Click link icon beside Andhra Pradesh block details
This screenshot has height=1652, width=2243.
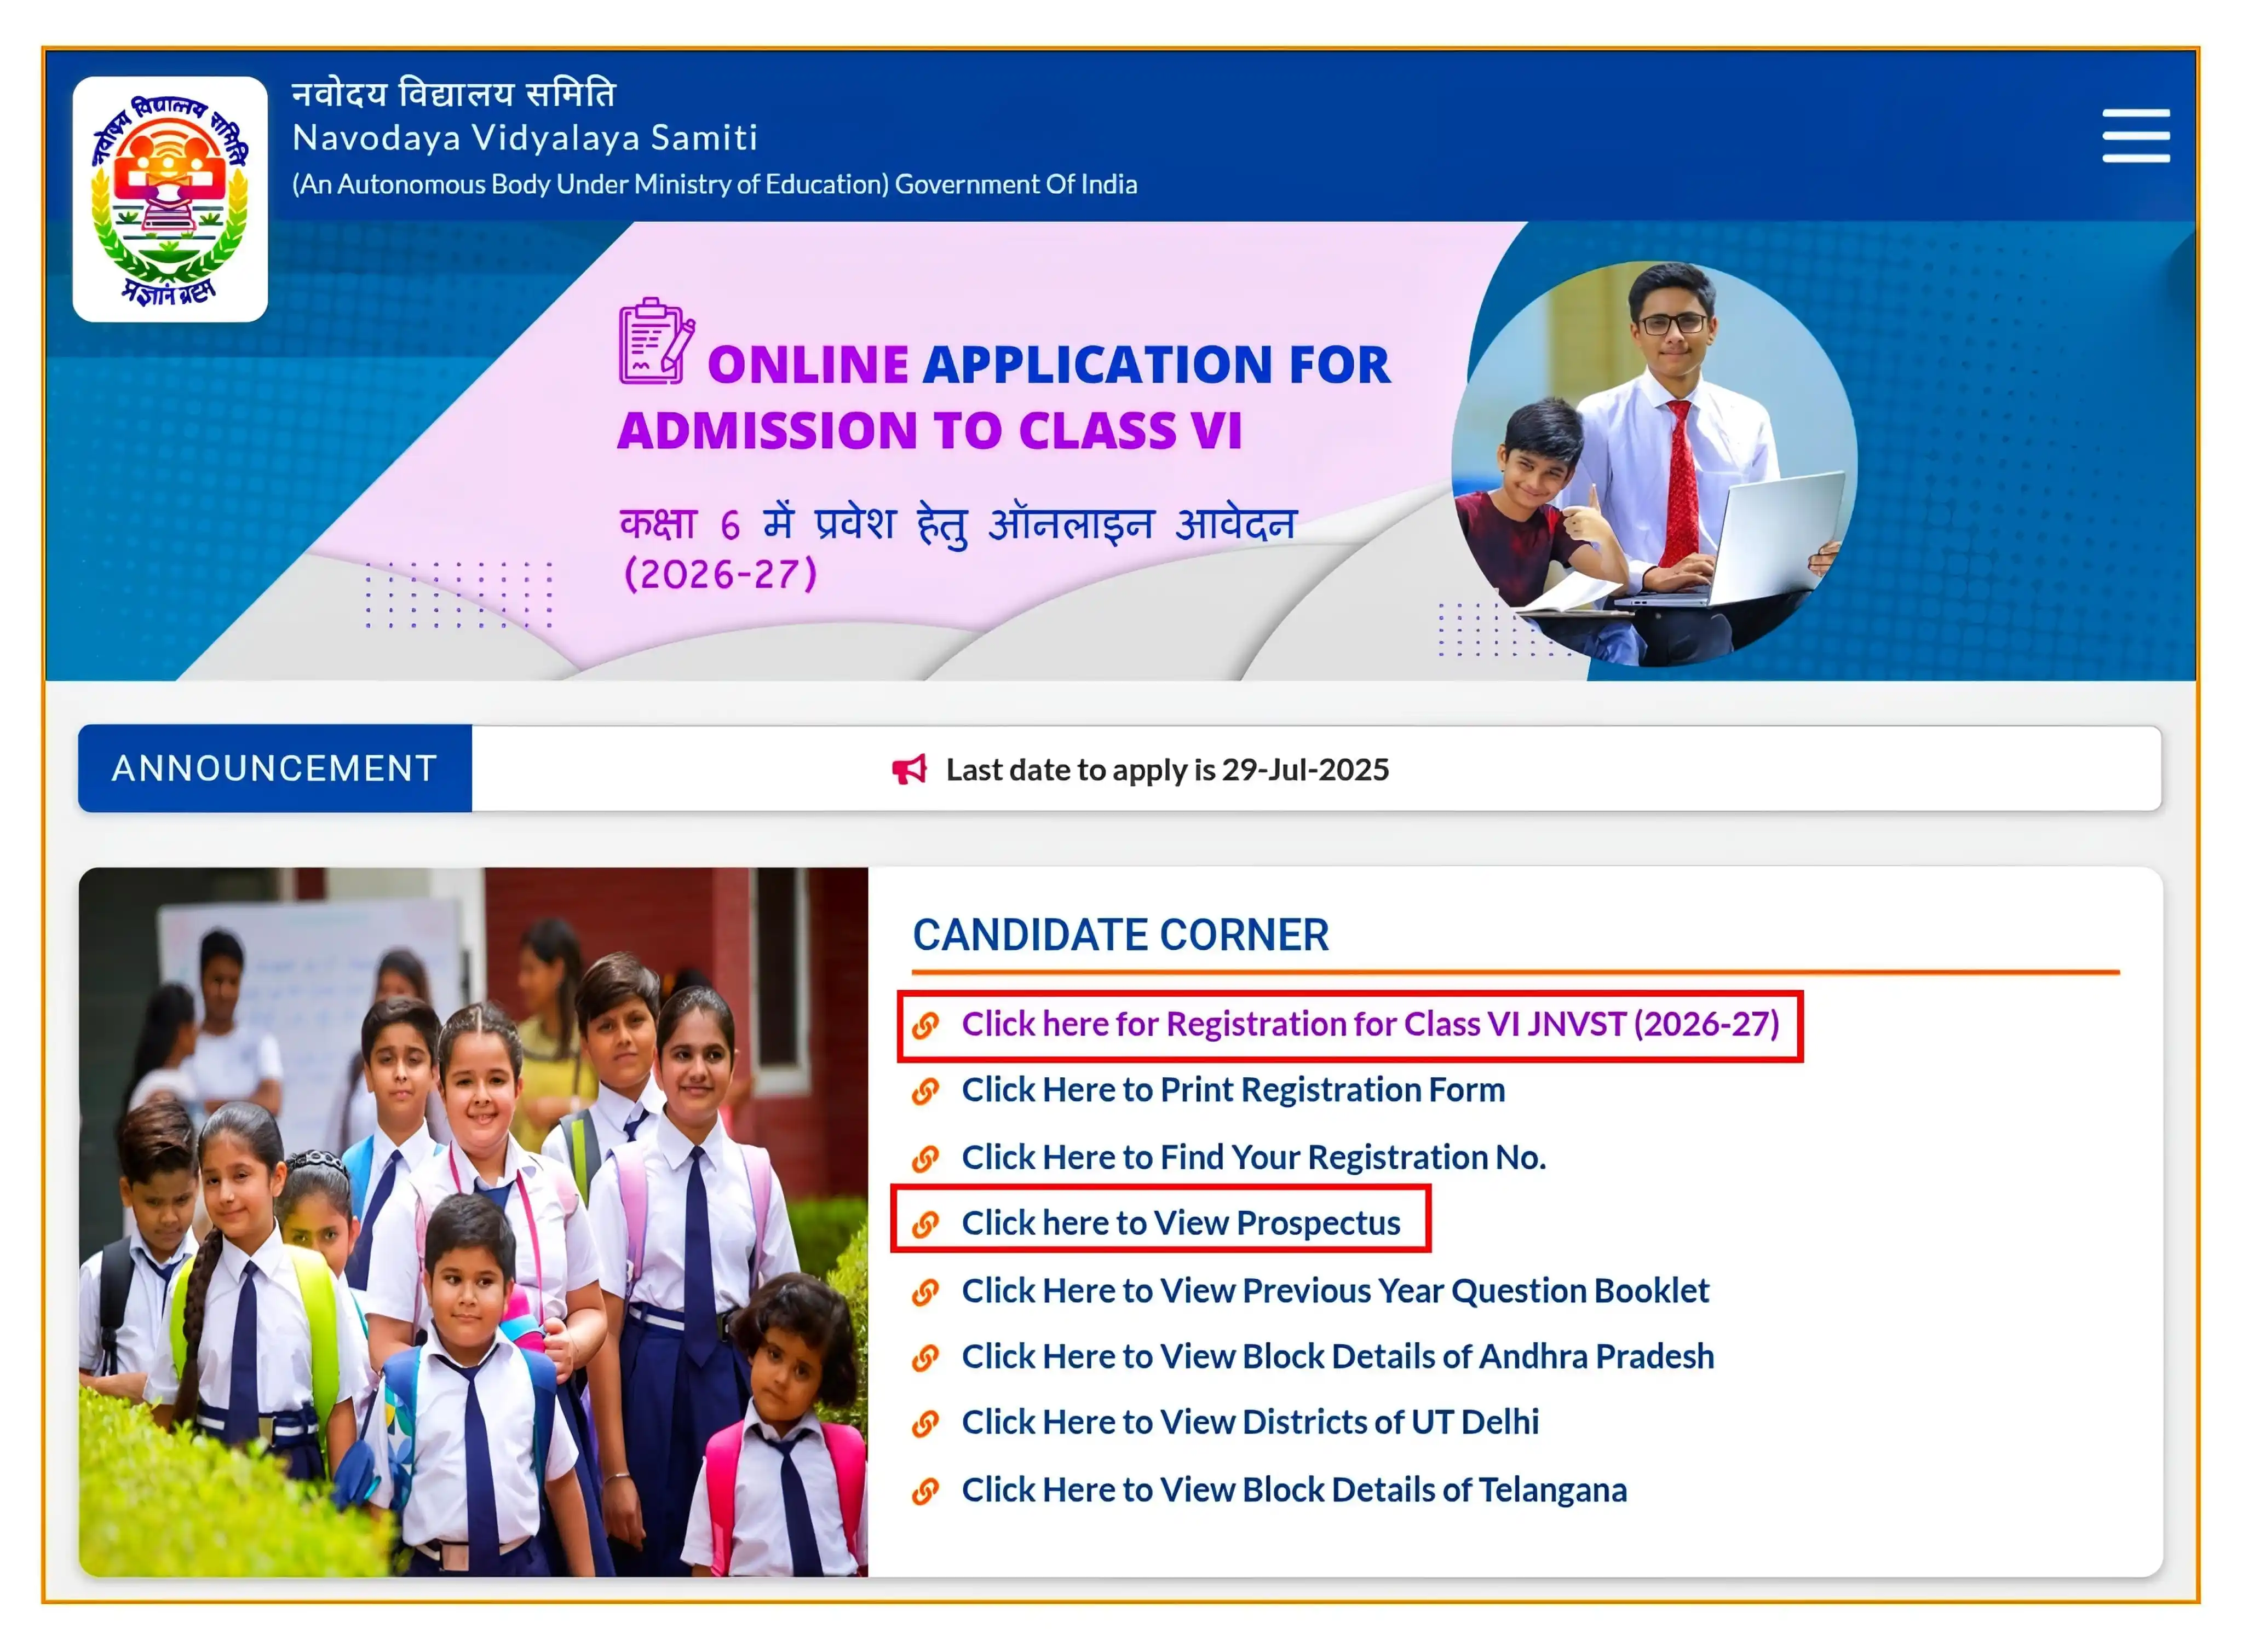[925, 1358]
